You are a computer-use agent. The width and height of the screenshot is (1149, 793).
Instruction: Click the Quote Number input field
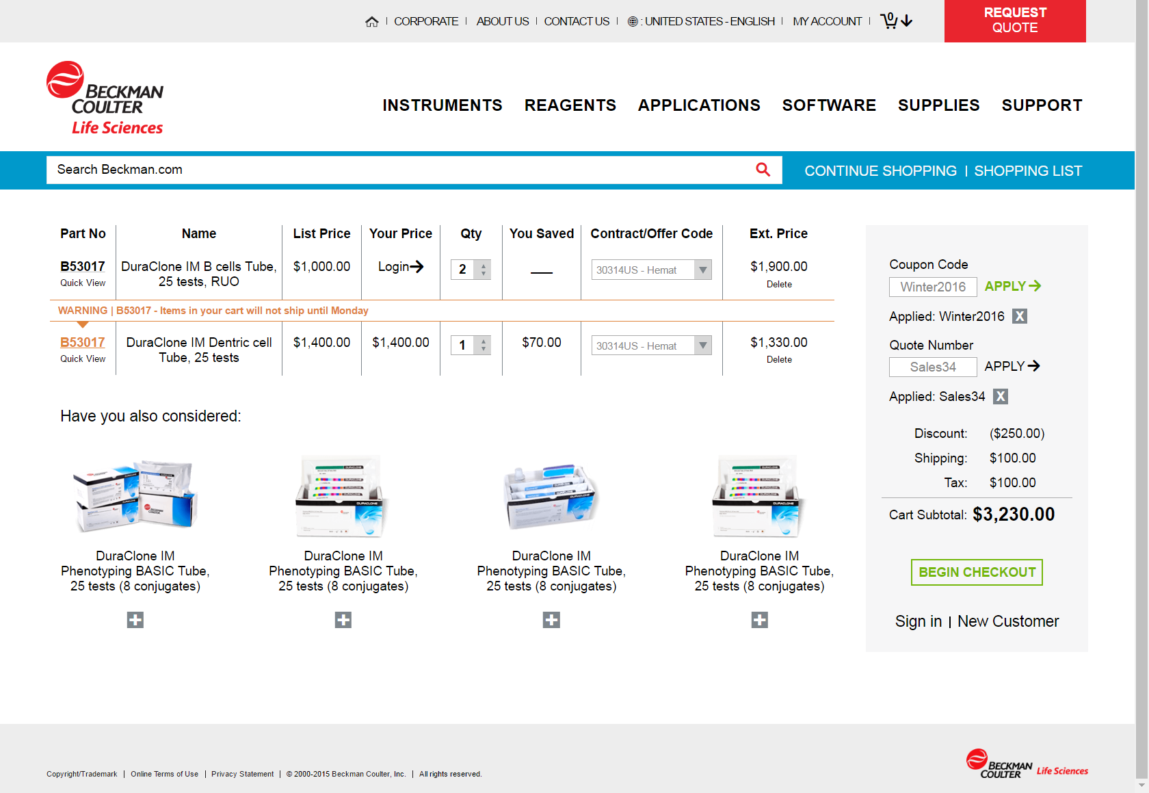pyautogui.click(x=933, y=367)
